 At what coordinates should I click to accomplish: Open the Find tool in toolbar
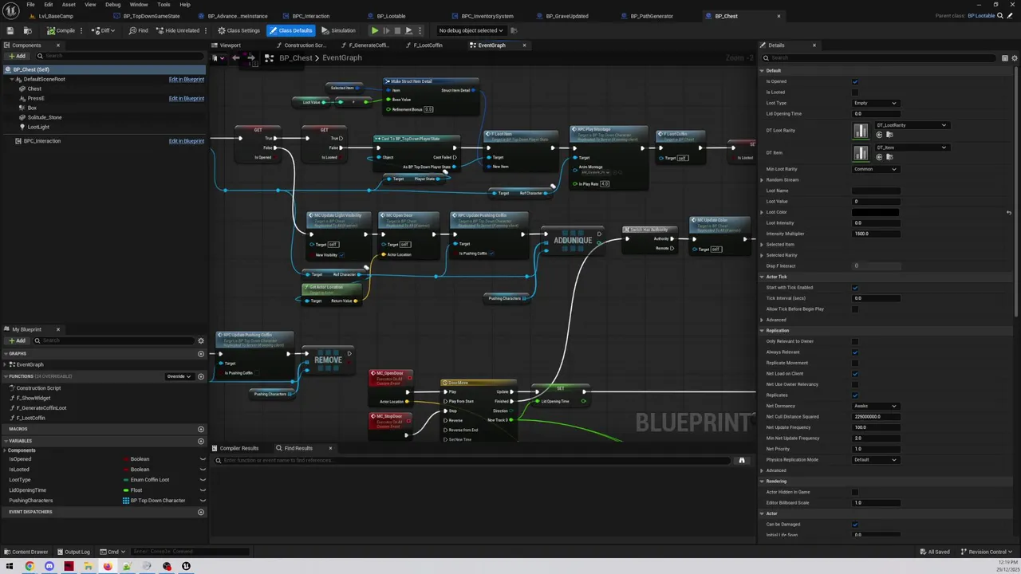[139, 30]
